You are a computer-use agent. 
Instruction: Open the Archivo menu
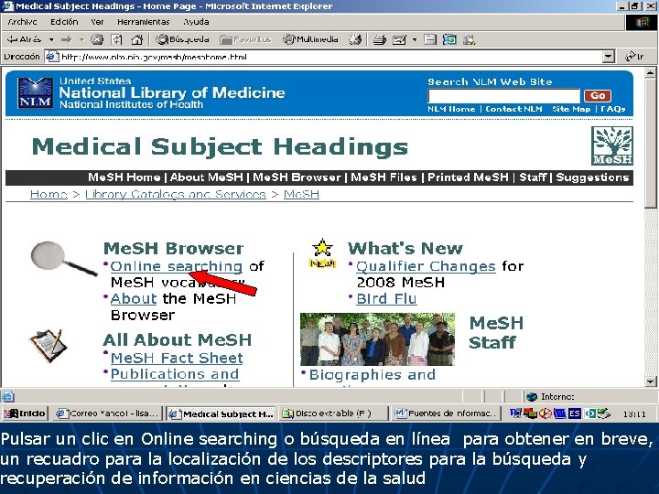click(22, 22)
